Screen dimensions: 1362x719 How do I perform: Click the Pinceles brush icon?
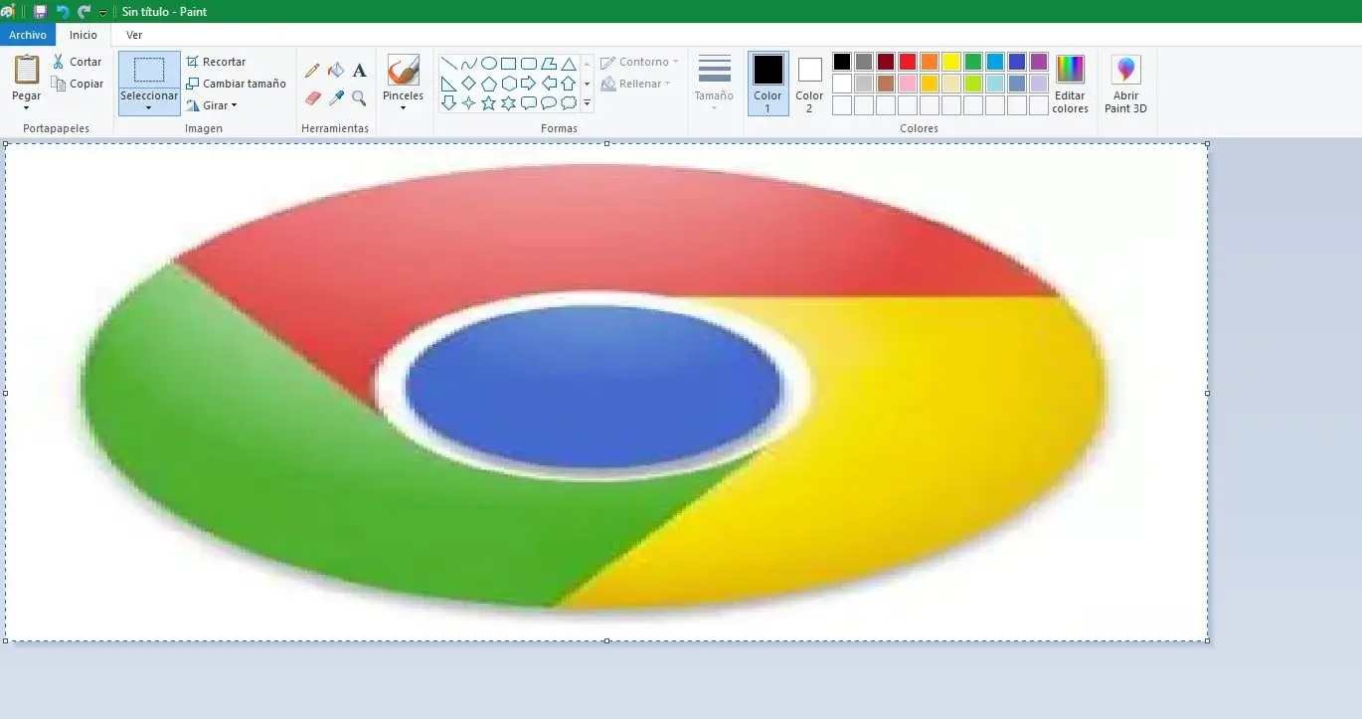click(x=403, y=71)
